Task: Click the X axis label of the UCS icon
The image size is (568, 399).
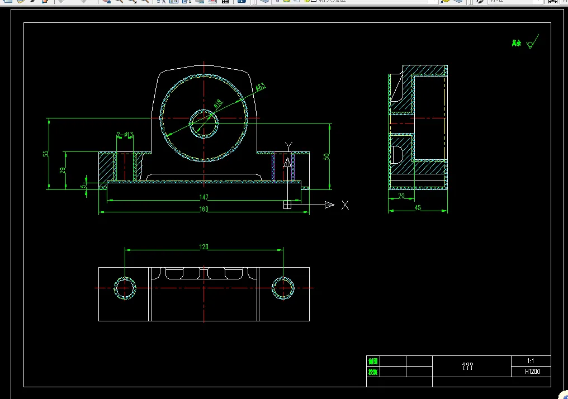Action: click(345, 205)
